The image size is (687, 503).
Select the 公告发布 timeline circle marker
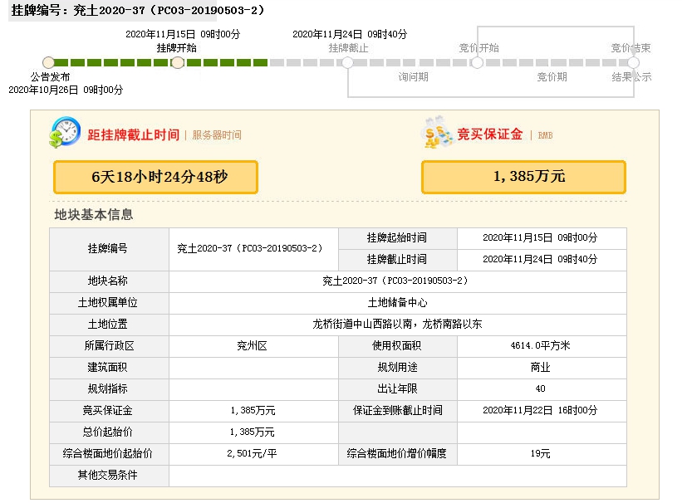point(48,62)
